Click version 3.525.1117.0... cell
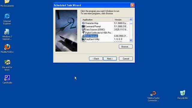 click(121, 29)
